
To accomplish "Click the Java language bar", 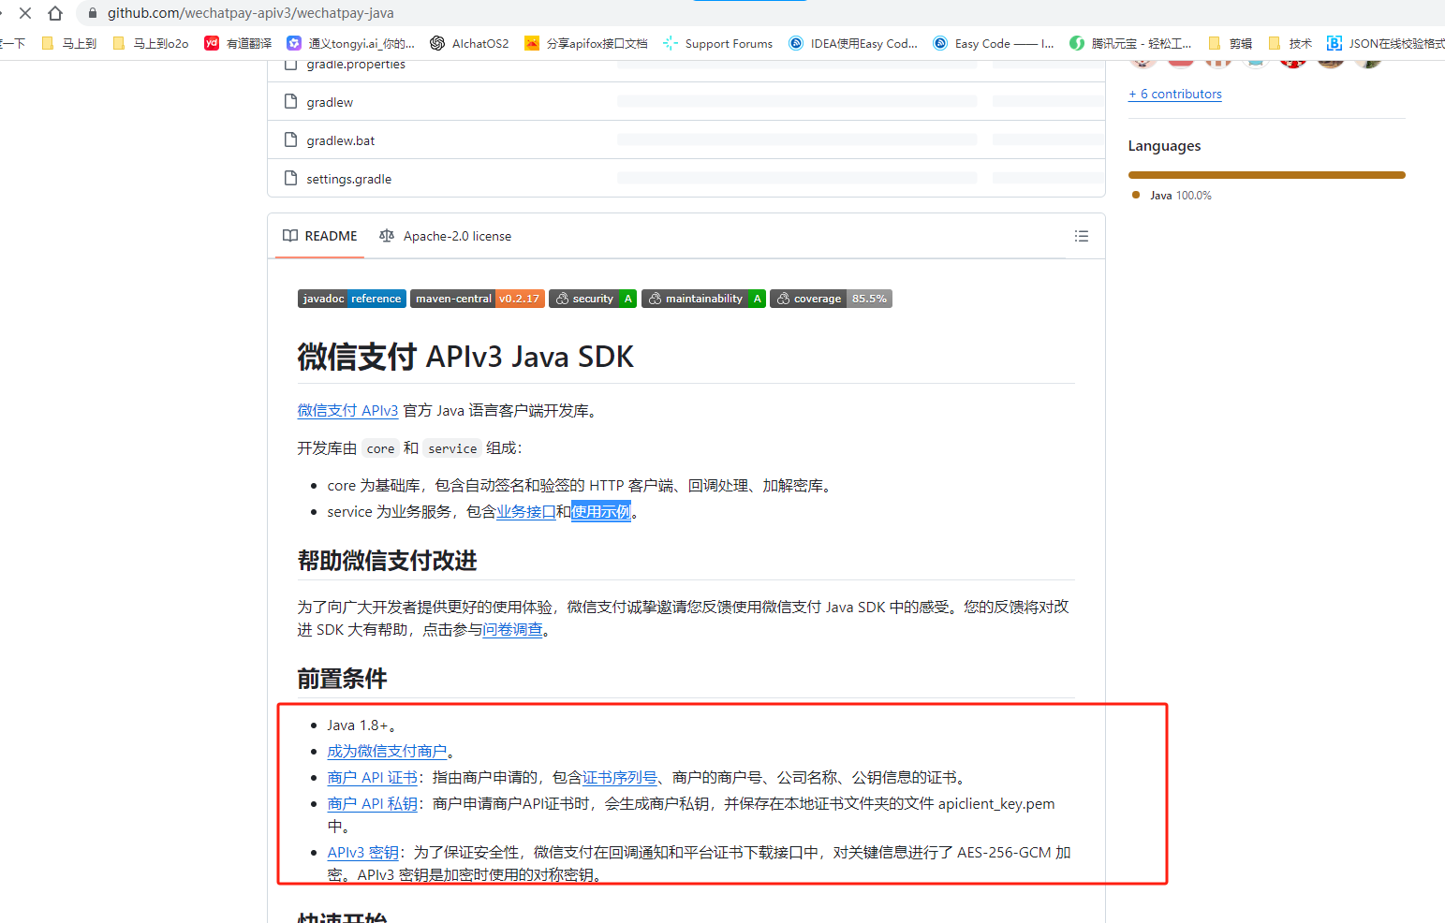I will pyautogui.click(x=1266, y=175).
